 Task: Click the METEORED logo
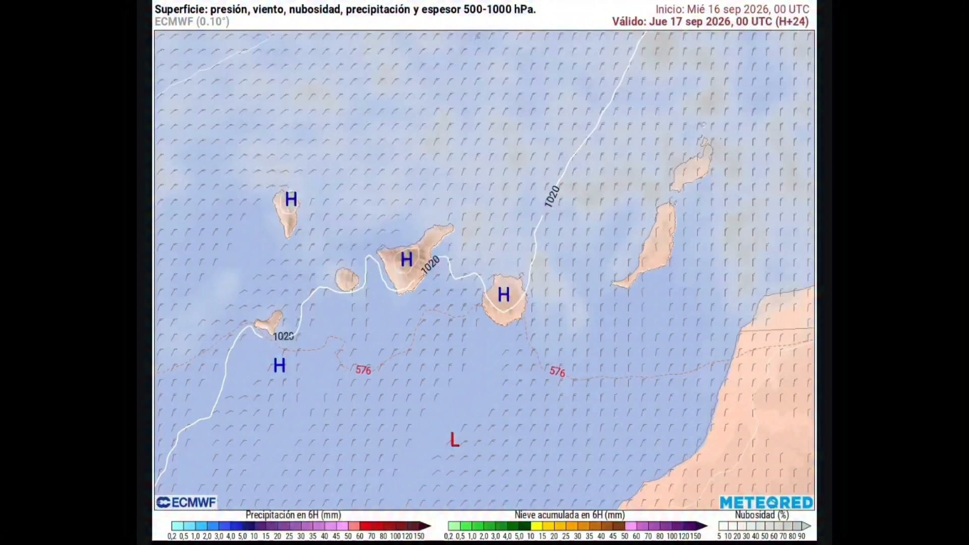[766, 503]
